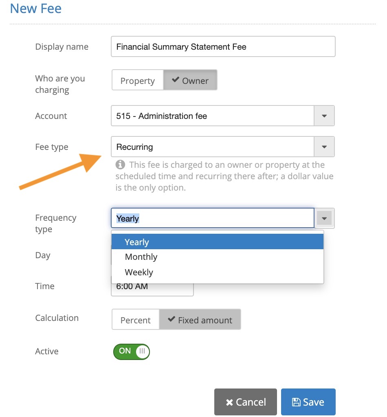Collapse the Frequency type dropdown arrow
387x417 pixels.
point(324,218)
